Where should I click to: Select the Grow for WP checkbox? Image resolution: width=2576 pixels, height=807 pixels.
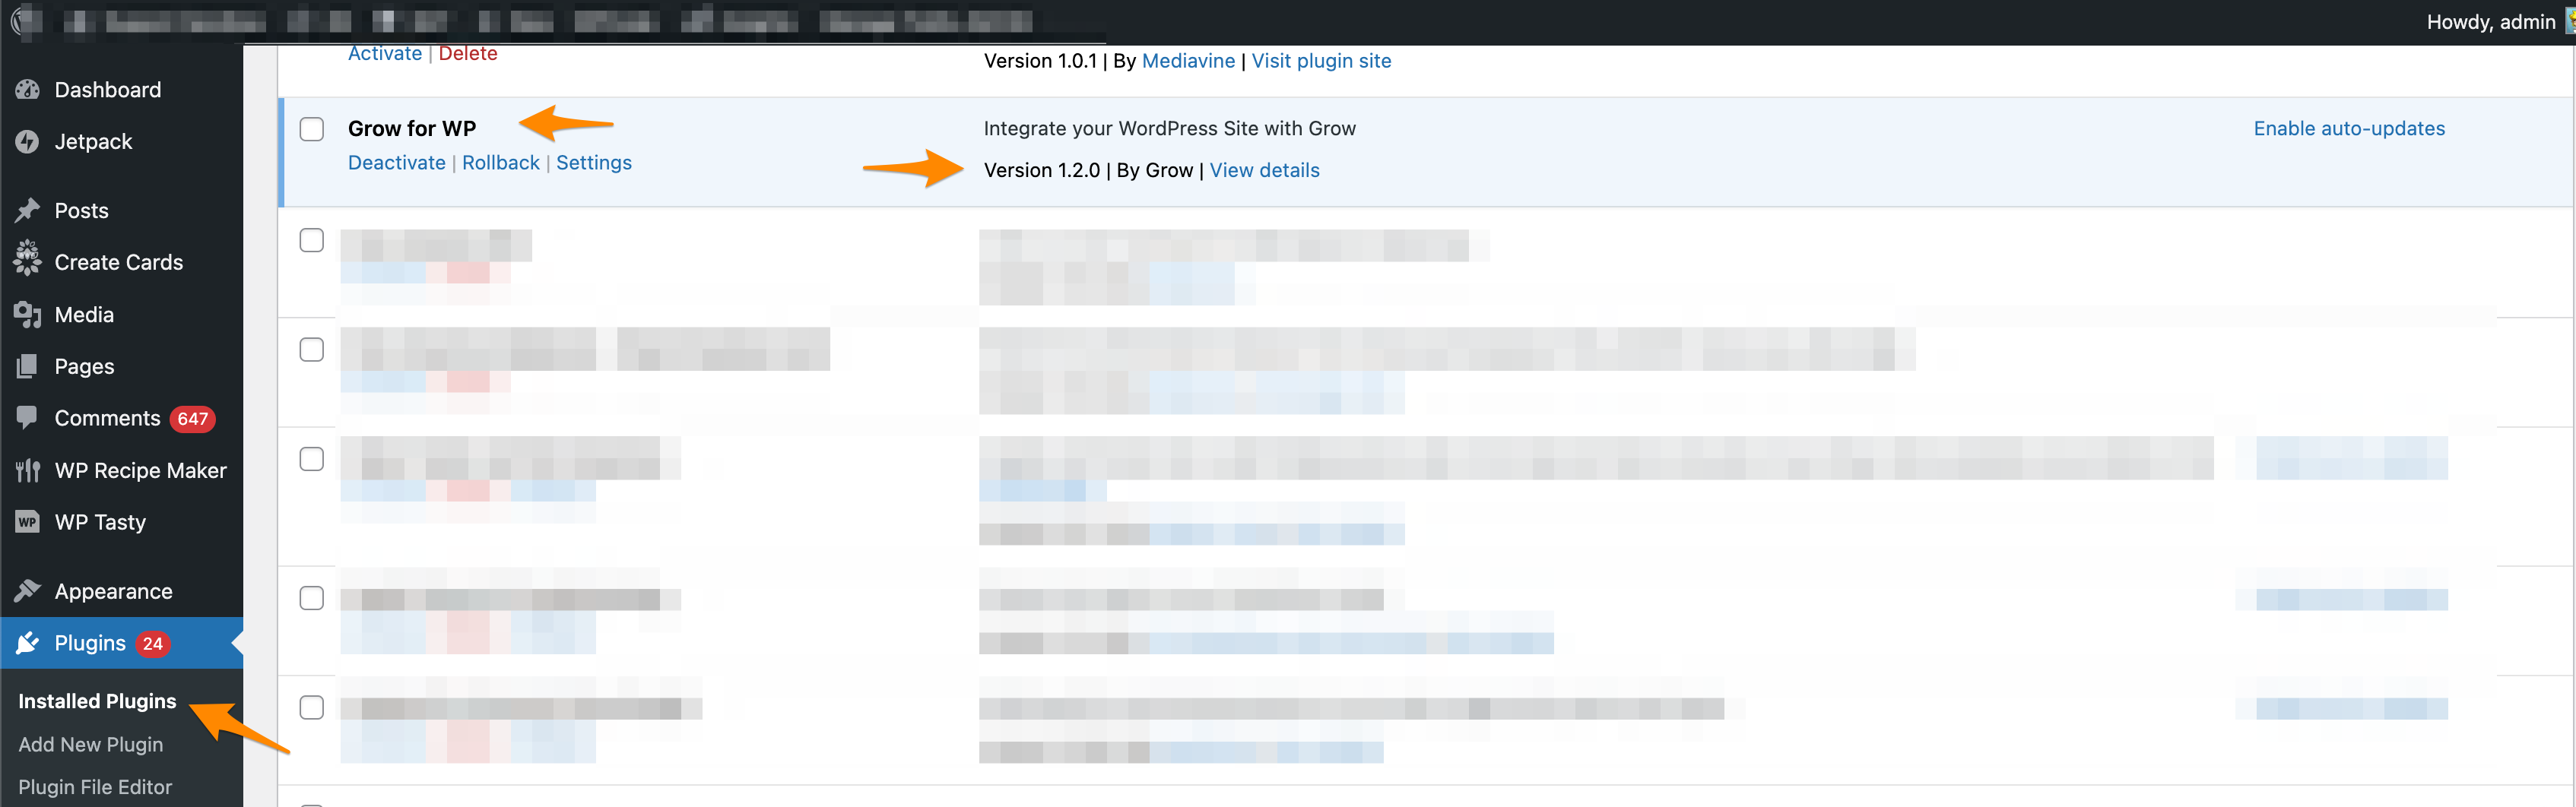click(x=312, y=129)
